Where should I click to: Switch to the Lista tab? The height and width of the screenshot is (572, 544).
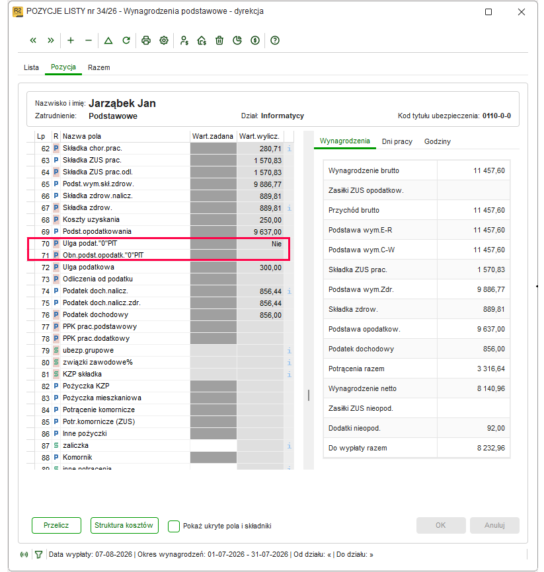coord(32,67)
